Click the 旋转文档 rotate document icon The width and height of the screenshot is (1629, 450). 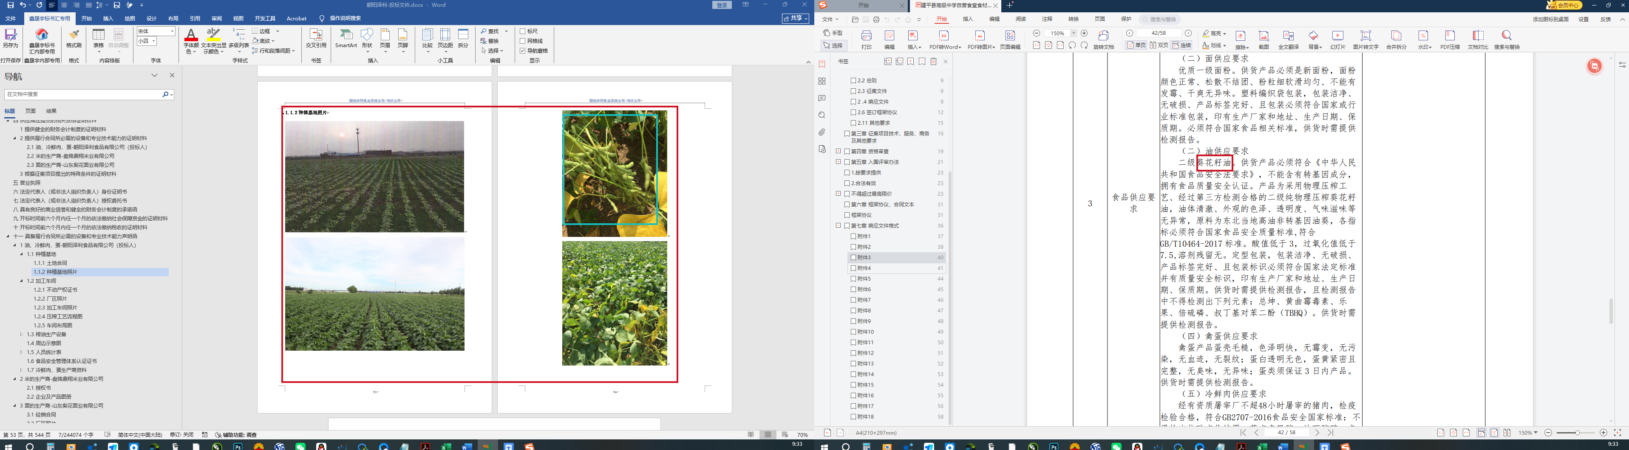click(1104, 36)
